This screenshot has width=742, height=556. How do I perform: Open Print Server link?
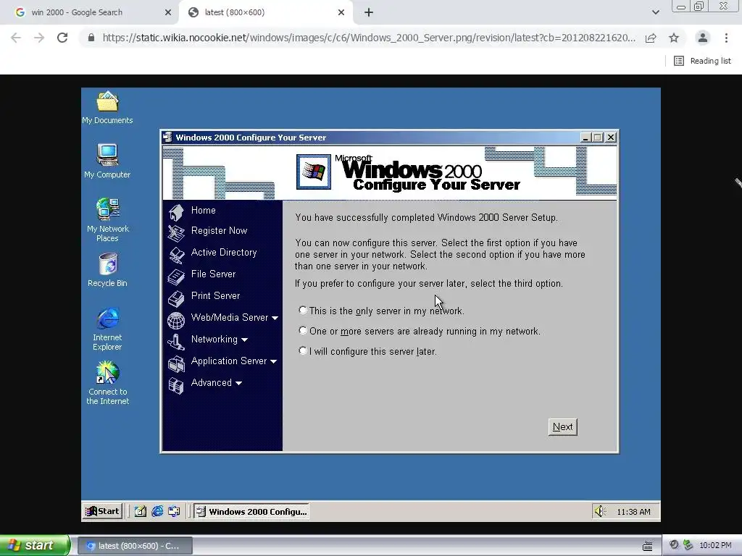[216, 296]
